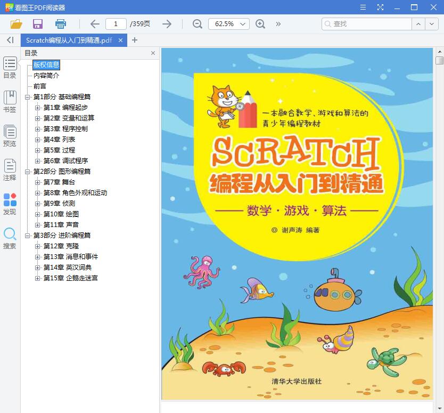Image resolution: width=444 pixels, height=413 pixels.
Task: Close the Scratch编程从入门到精通.pdf tab
Action: (x=120, y=41)
